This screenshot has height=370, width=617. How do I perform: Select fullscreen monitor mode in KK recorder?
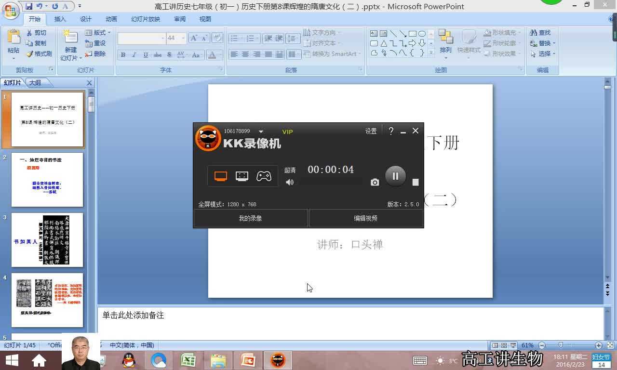(221, 176)
